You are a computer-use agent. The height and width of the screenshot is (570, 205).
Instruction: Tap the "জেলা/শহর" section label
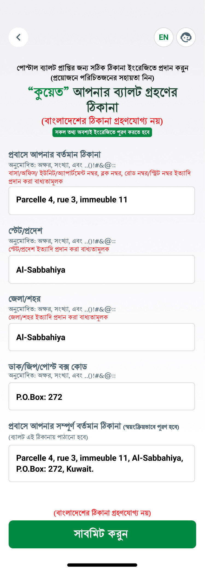25,299
